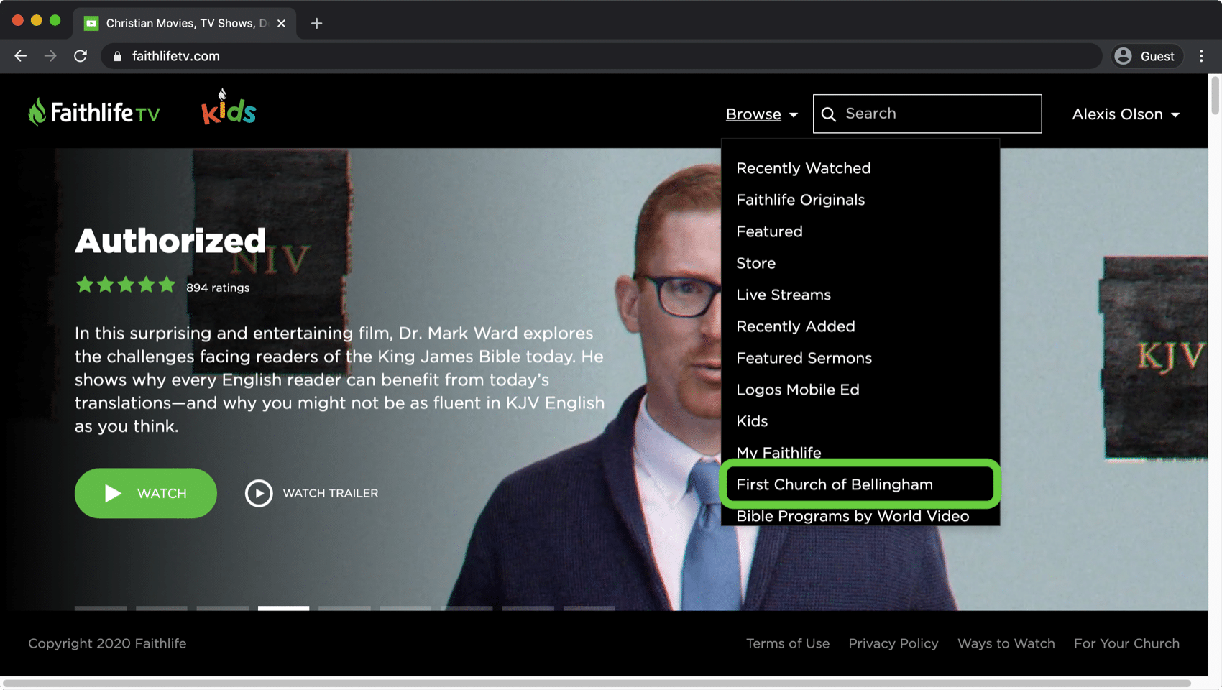Click the Copyright 2020 Faithlife text
The width and height of the screenshot is (1222, 690).
tap(107, 643)
